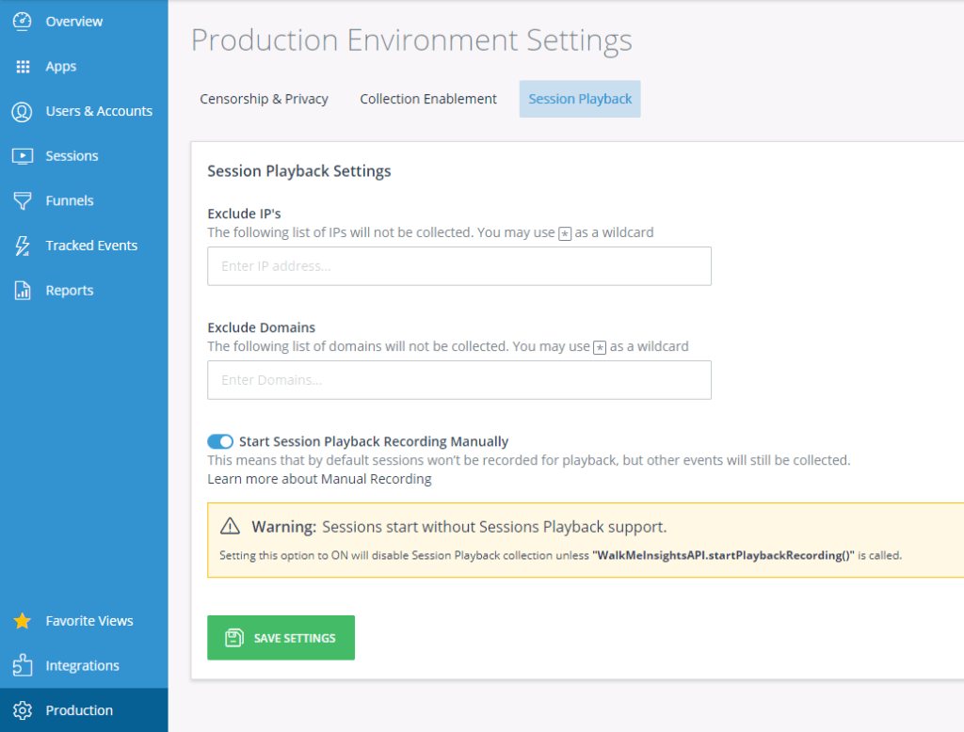Click the Reports chart document icon
The width and height of the screenshot is (964, 732).
(23, 291)
